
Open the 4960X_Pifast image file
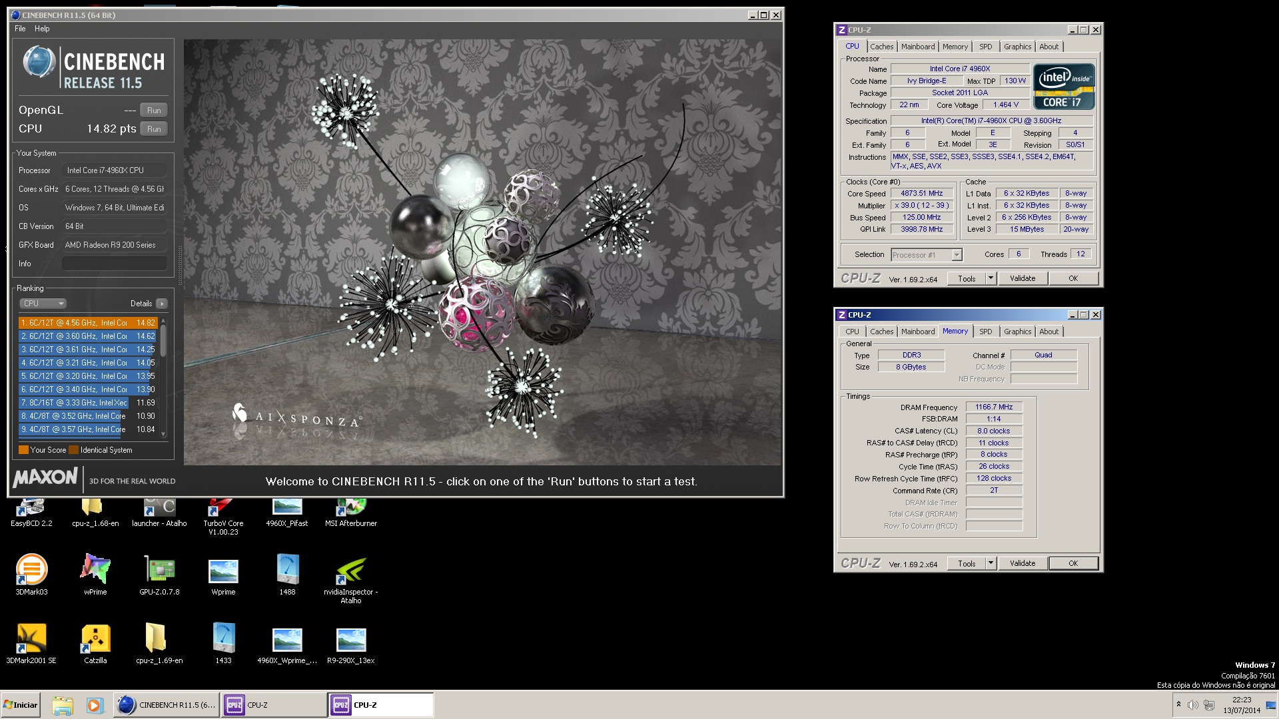pos(287,511)
